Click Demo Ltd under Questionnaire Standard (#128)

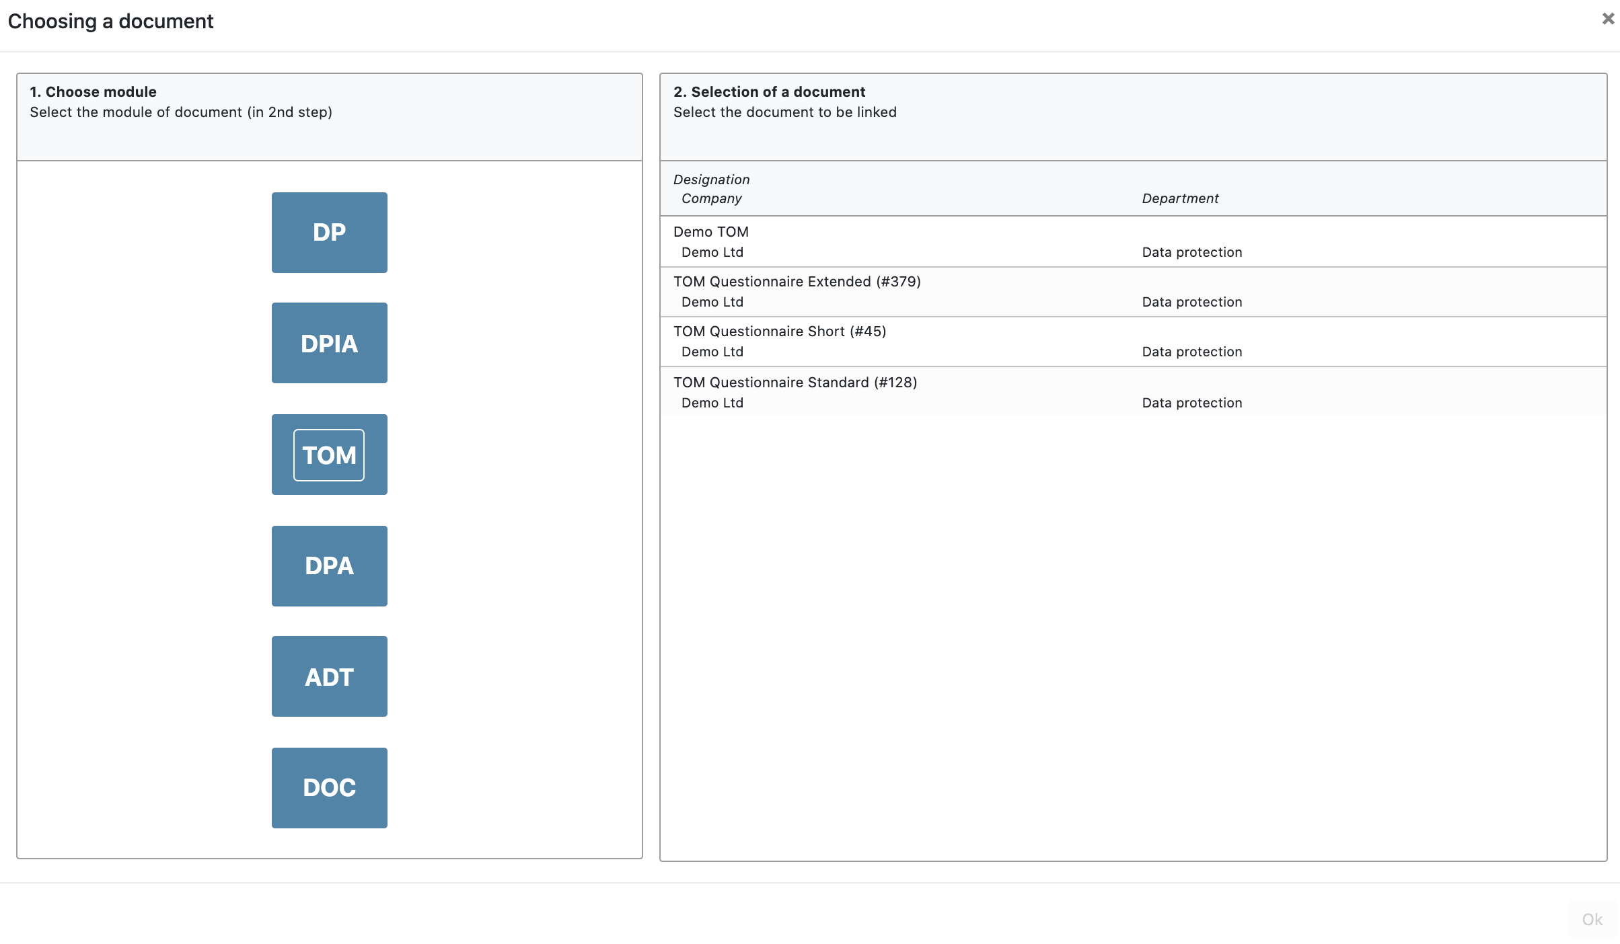click(712, 403)
